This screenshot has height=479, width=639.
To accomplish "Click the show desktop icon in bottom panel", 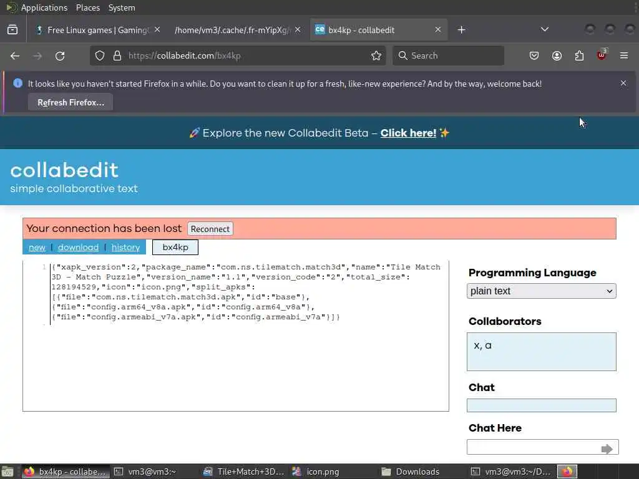I will coord(7,472).
